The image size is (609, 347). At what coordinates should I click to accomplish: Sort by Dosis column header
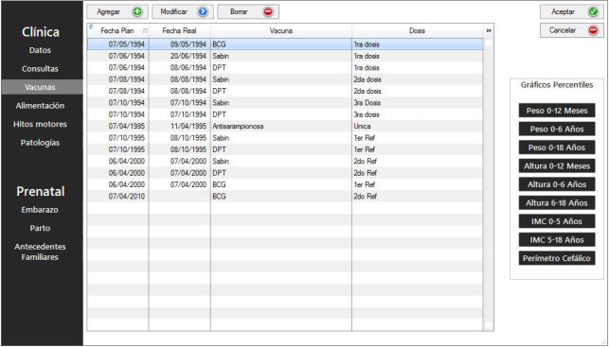click(x=417, y=31)
